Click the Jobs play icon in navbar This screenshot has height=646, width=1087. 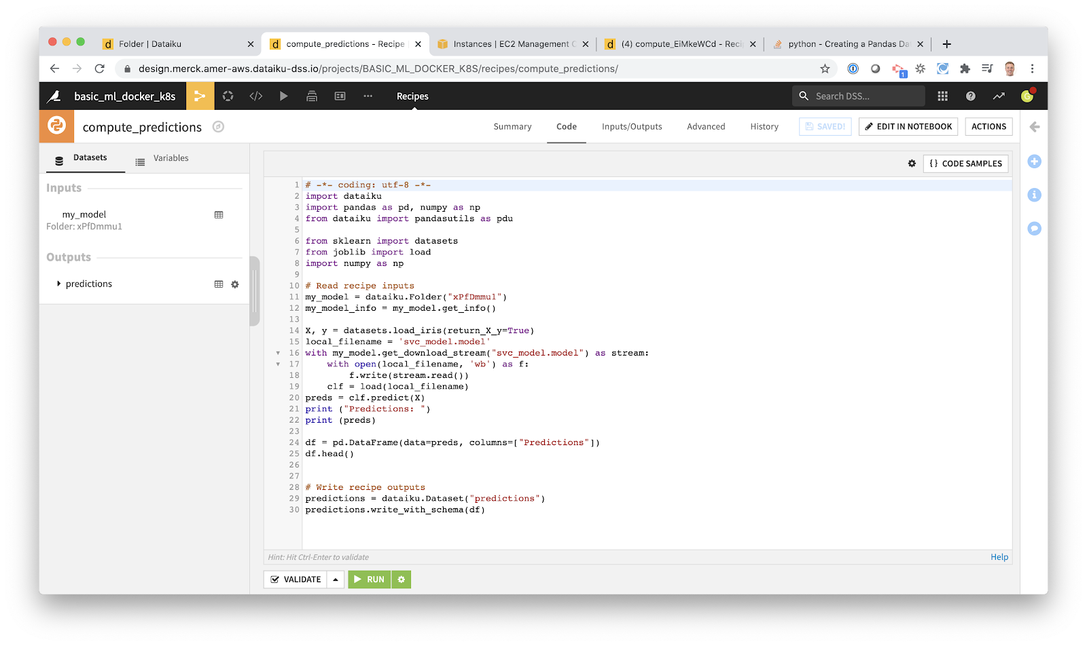284,96
